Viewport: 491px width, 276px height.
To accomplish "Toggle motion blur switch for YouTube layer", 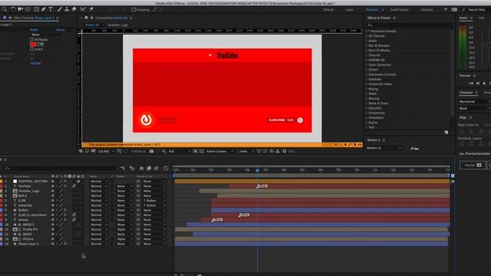I will coord(74,186).
